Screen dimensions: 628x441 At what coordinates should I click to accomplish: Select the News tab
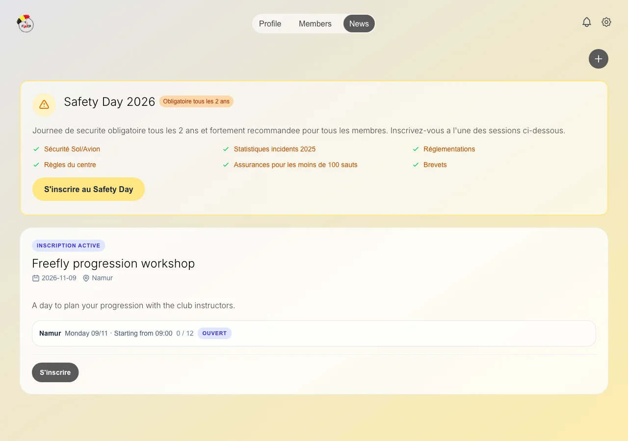[359, 24]
